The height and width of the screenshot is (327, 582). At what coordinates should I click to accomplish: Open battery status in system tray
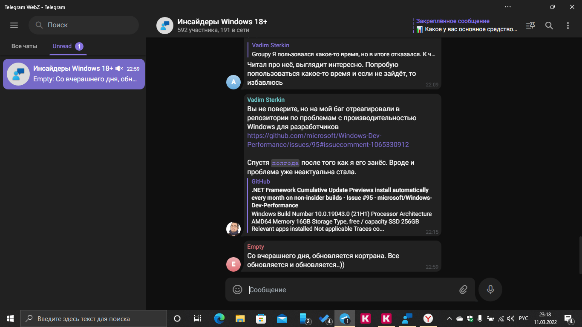coord(490,318)
